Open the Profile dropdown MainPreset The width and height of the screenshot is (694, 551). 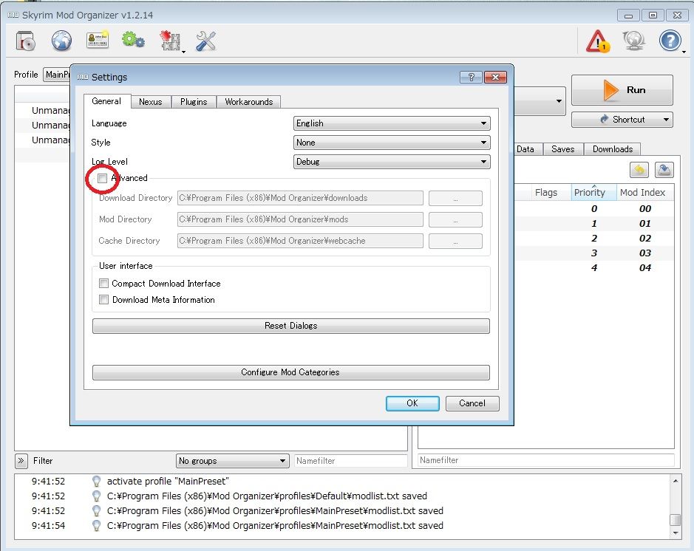click(57, 75)
